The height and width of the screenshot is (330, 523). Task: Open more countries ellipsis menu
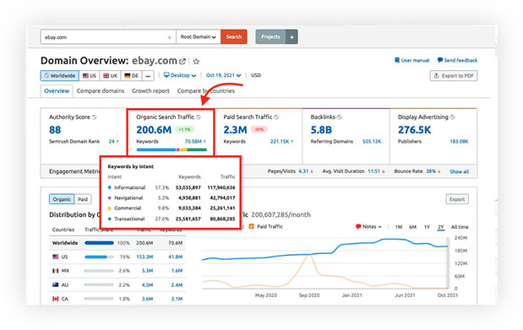148,76
